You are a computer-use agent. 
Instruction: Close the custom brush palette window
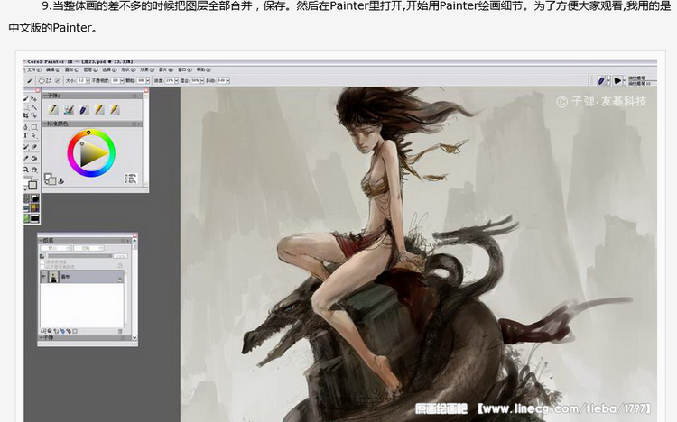click(146, 90)
